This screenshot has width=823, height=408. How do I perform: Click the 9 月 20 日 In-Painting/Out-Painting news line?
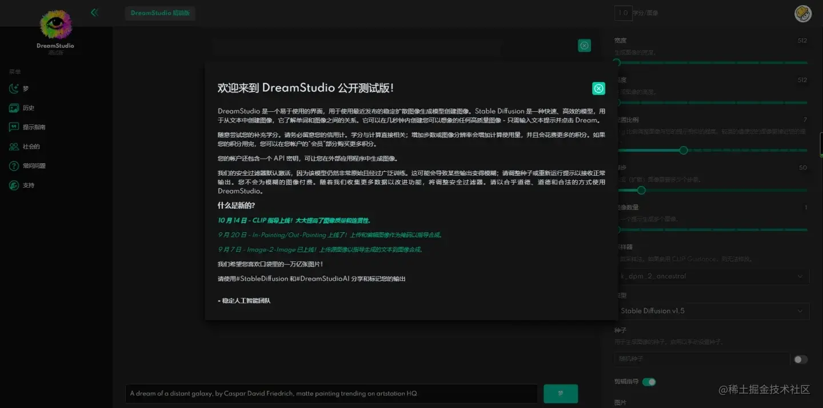click(x=330, y=235)
